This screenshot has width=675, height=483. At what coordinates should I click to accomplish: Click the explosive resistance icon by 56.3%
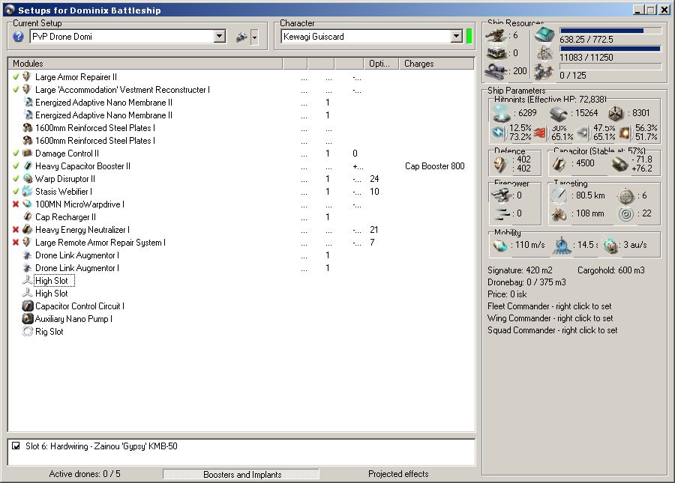[x=625, y=133]
